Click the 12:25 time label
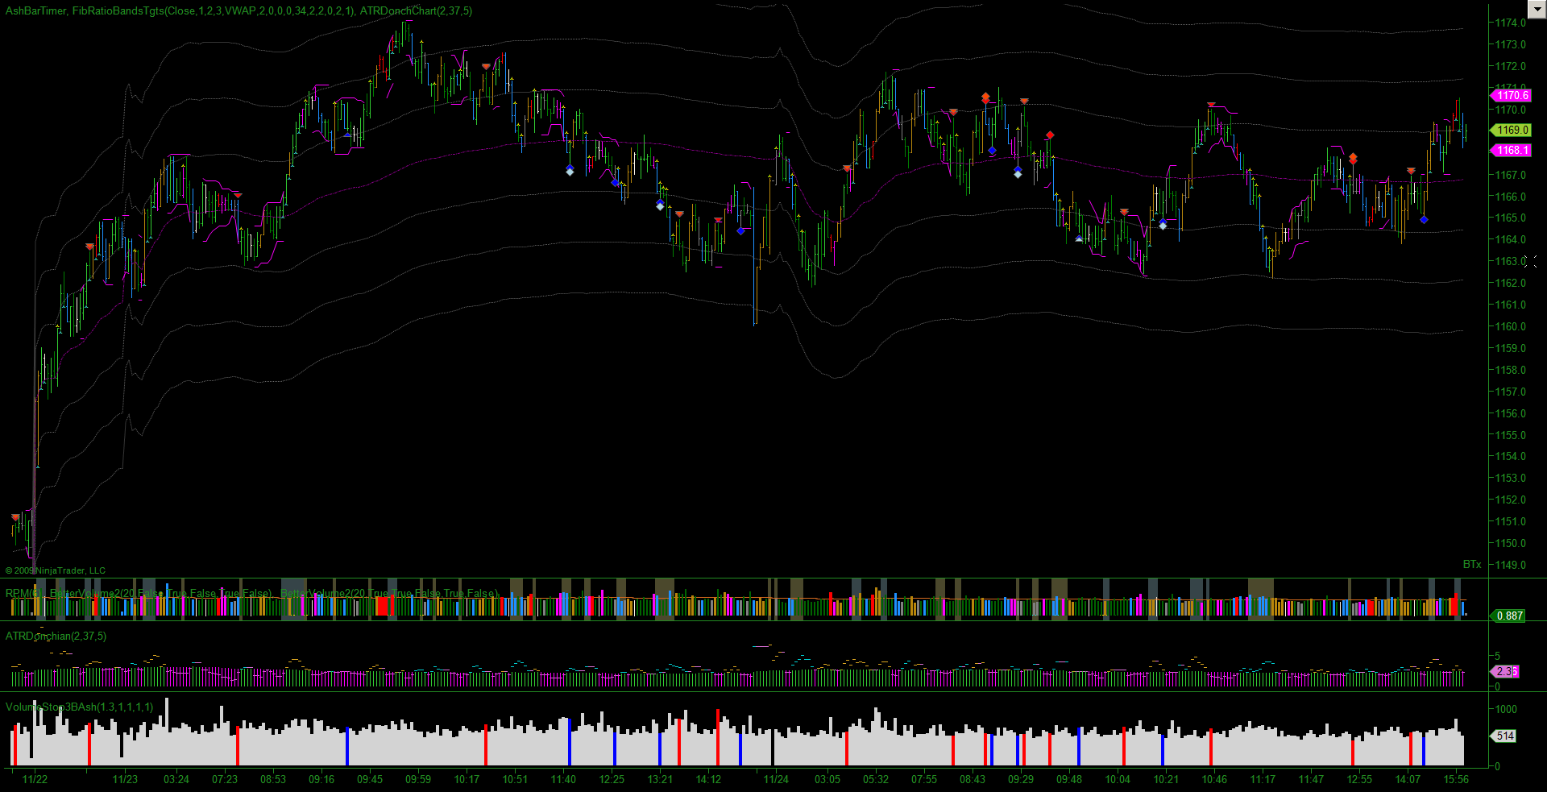Viewport: 1547px width, 792px height. pos(612,779)
